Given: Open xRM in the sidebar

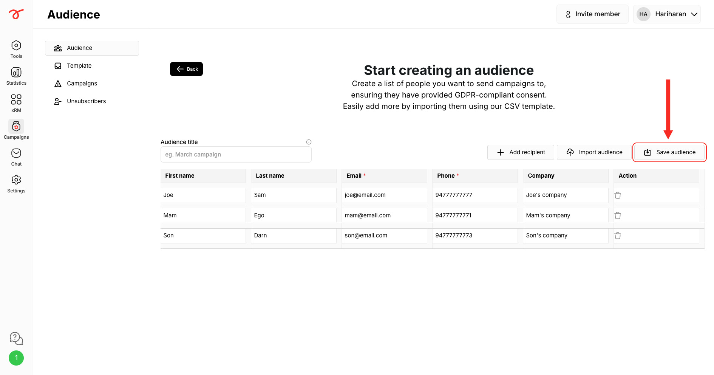Looking at the screenshot, I should point(16,104).
